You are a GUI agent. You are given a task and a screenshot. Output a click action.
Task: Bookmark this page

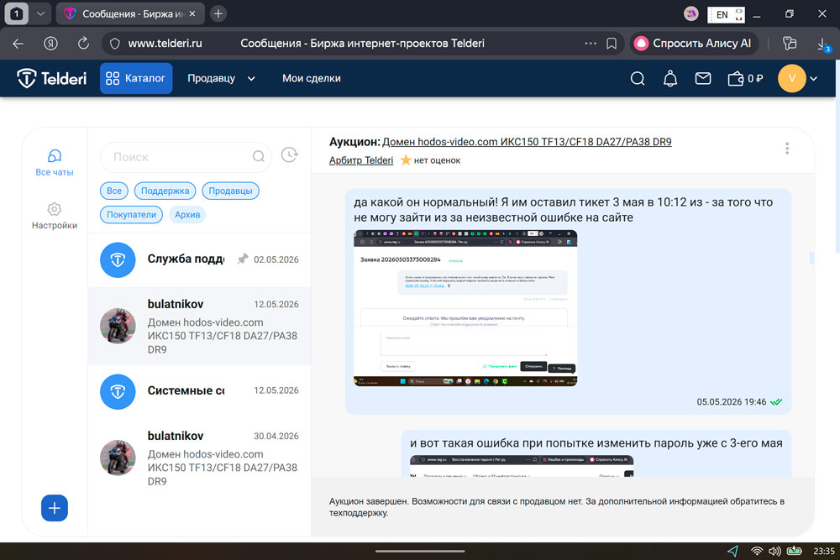point(612,44)
